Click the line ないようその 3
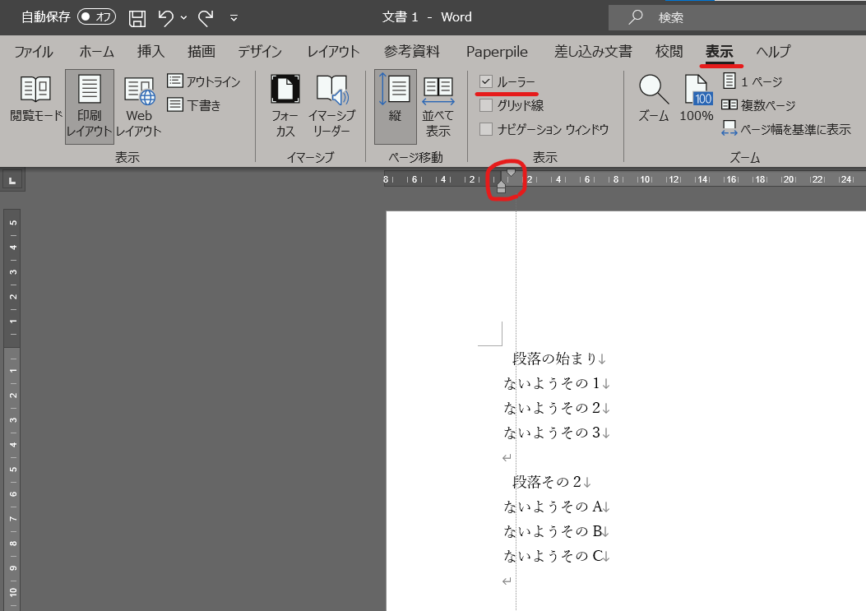Viewport: 866px width, 611px height. 556,433
